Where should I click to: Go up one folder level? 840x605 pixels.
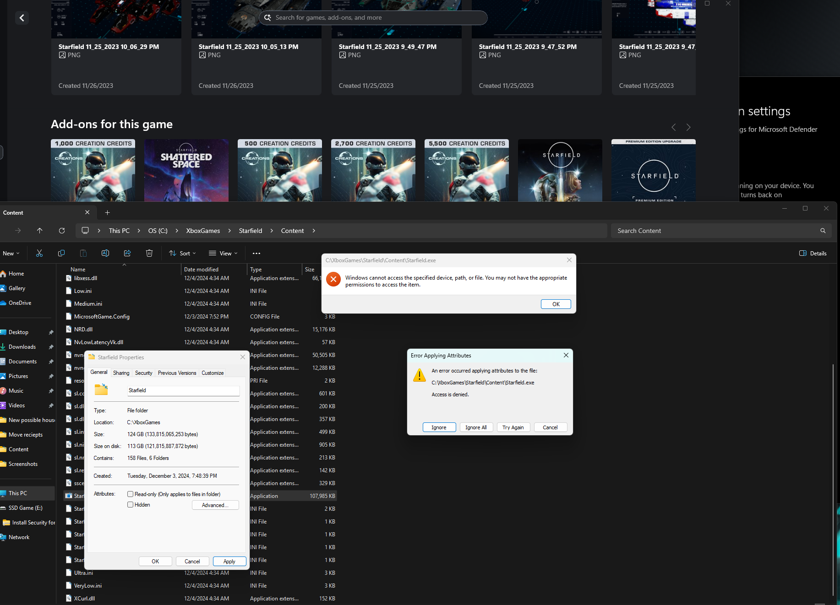(40, 231)
